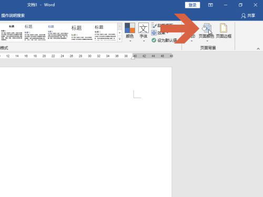Open the 页面颜色 page color menu
The height and width of the screenshot is (197, 263).
[x=206, y=33]
